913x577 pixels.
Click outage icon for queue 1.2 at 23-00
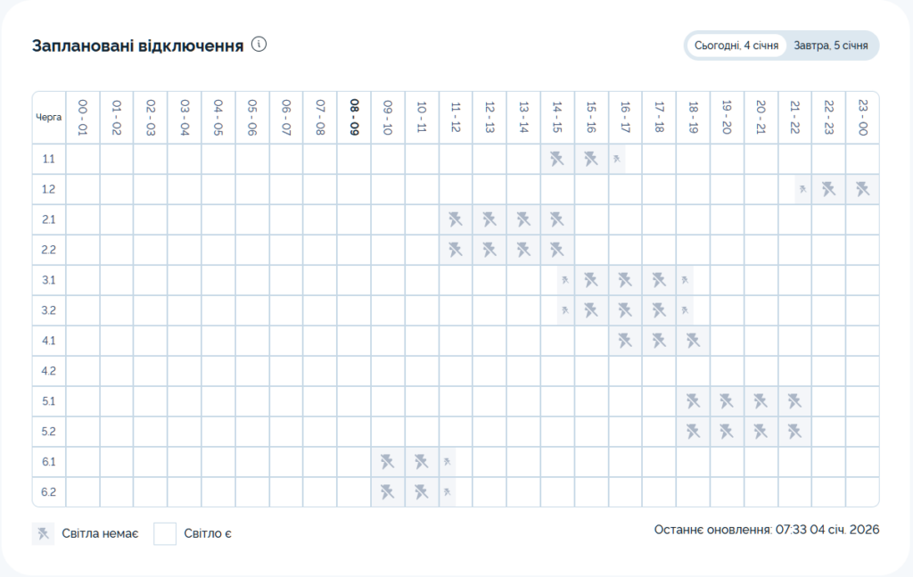click(x=862, y=189)
